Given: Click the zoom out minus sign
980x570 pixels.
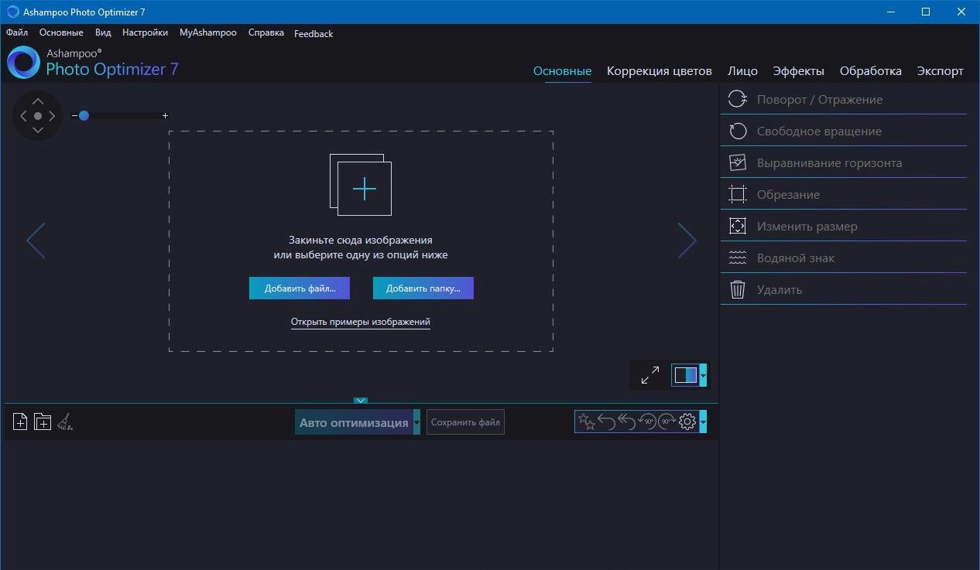Looking at the screenshot, I should tap(74, 115).
